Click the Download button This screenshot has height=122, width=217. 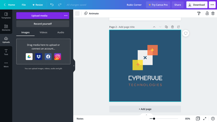click(197, 5)
